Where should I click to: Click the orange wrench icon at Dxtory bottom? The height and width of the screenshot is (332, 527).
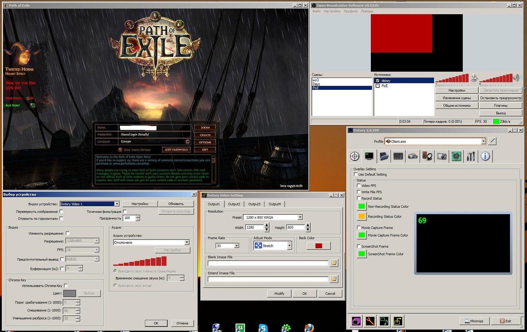[x=370, y=321]
